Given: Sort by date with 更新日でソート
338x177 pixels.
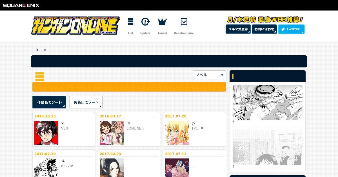Looking at the screenshot, I should click(x=86, y=102).
